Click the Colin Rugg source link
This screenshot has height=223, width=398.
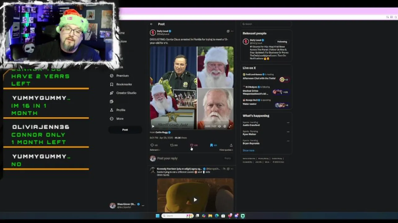click(161, 132)
